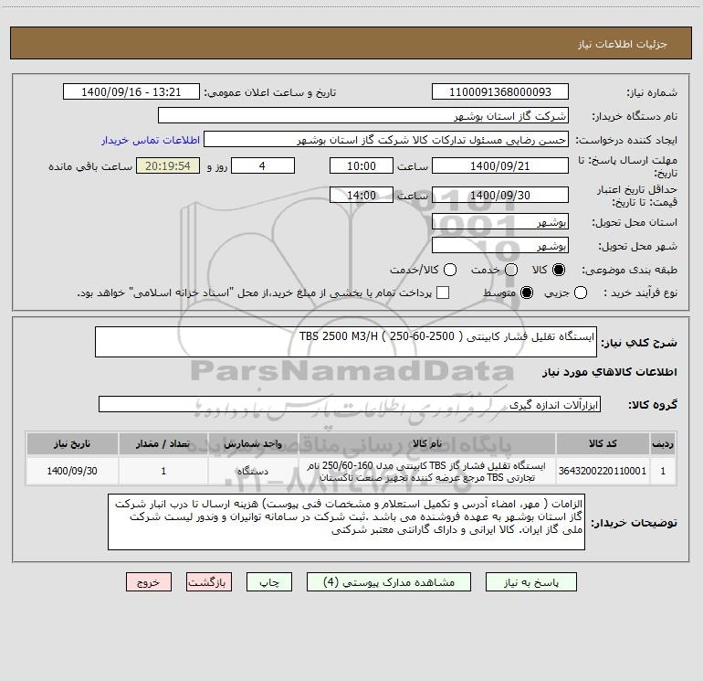Click the requester field حسن رضایی
The height and width of the screenshot is (681, 703).
[x=386, y=139]
